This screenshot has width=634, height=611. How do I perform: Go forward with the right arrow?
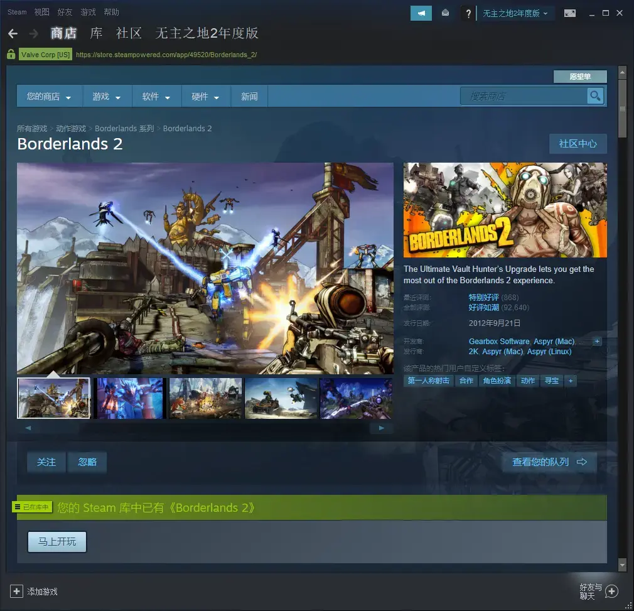(x=34, y=33)
